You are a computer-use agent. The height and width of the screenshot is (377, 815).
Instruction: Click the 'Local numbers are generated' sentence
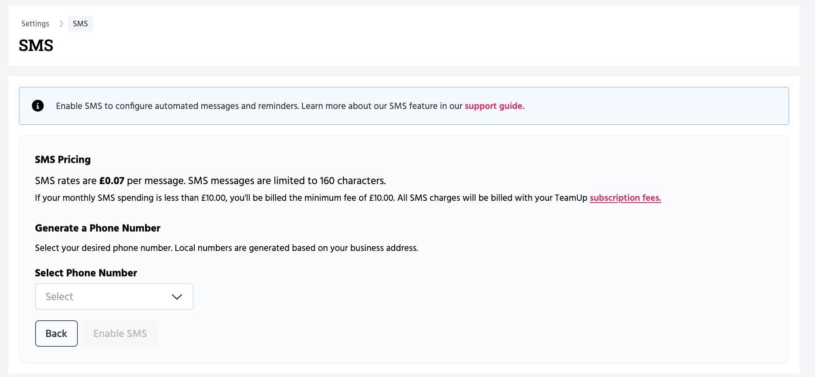296,248
